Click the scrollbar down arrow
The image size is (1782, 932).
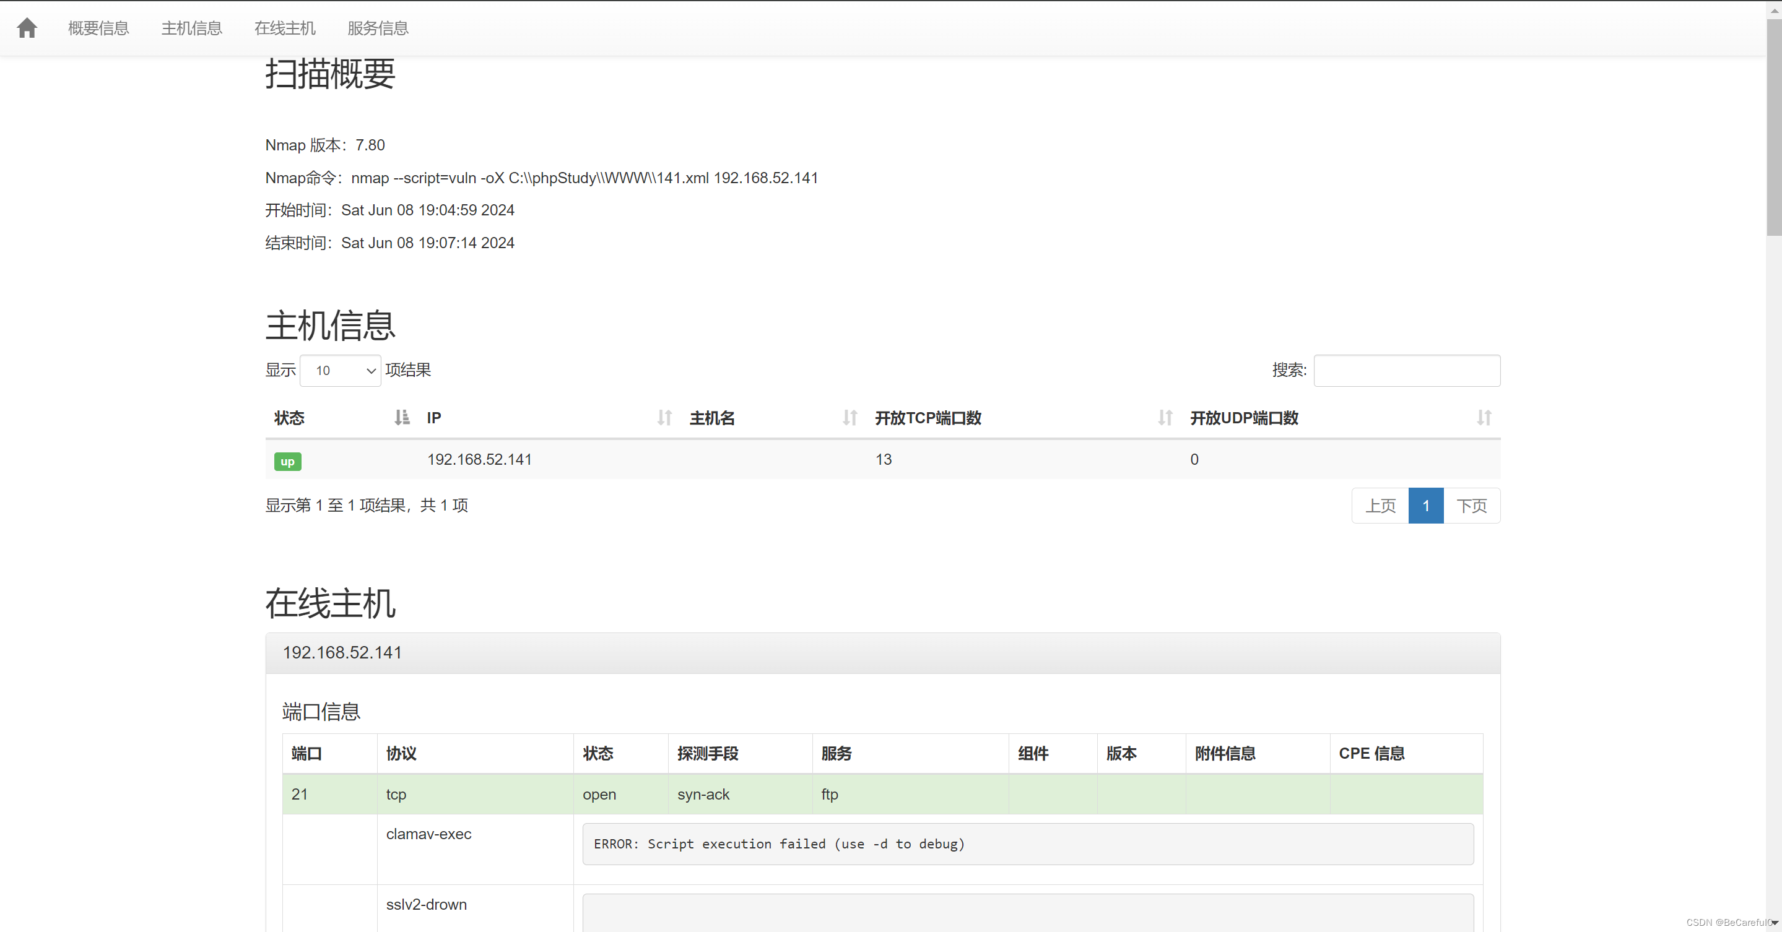pos(1775,923)
